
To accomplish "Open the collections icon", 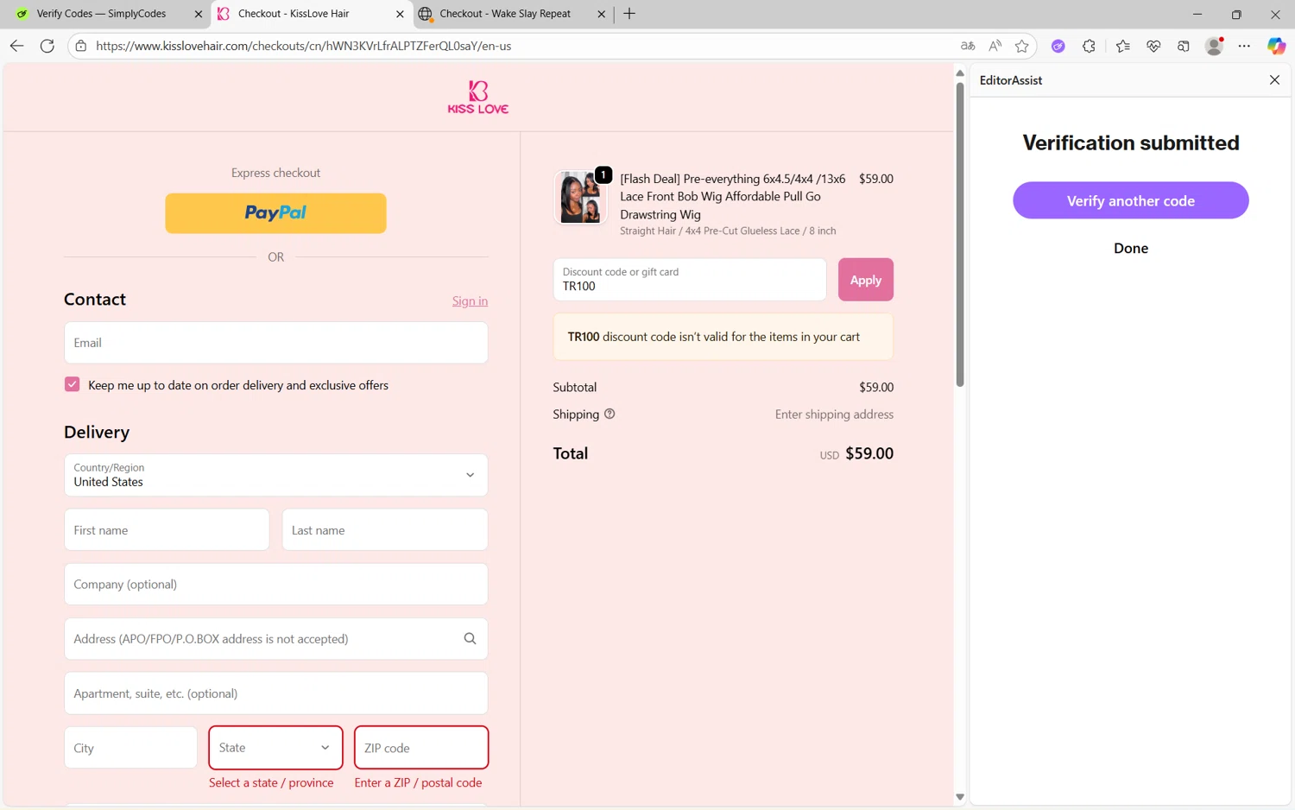I will [x=1184, y=46].
